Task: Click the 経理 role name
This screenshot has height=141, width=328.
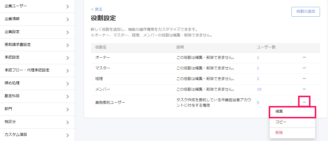Action: tap(99, 79)
